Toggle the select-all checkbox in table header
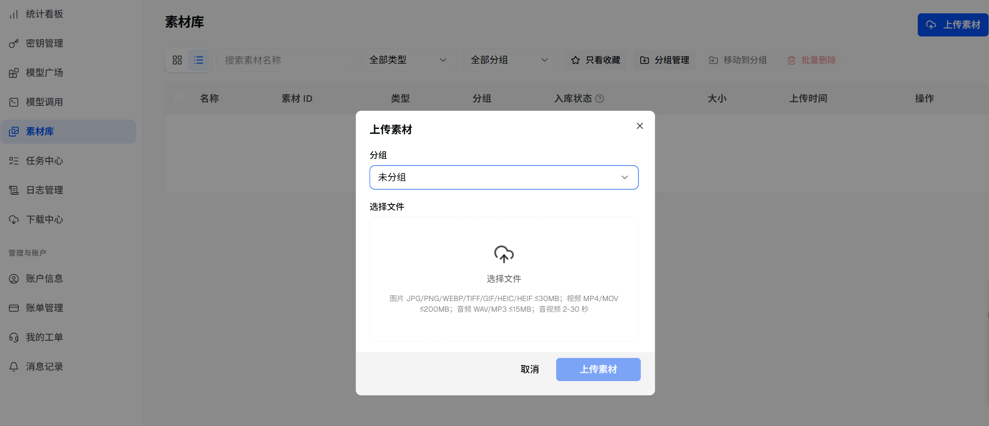The height and width of the screenshot is (426, 989). click(x=179, y=97)
